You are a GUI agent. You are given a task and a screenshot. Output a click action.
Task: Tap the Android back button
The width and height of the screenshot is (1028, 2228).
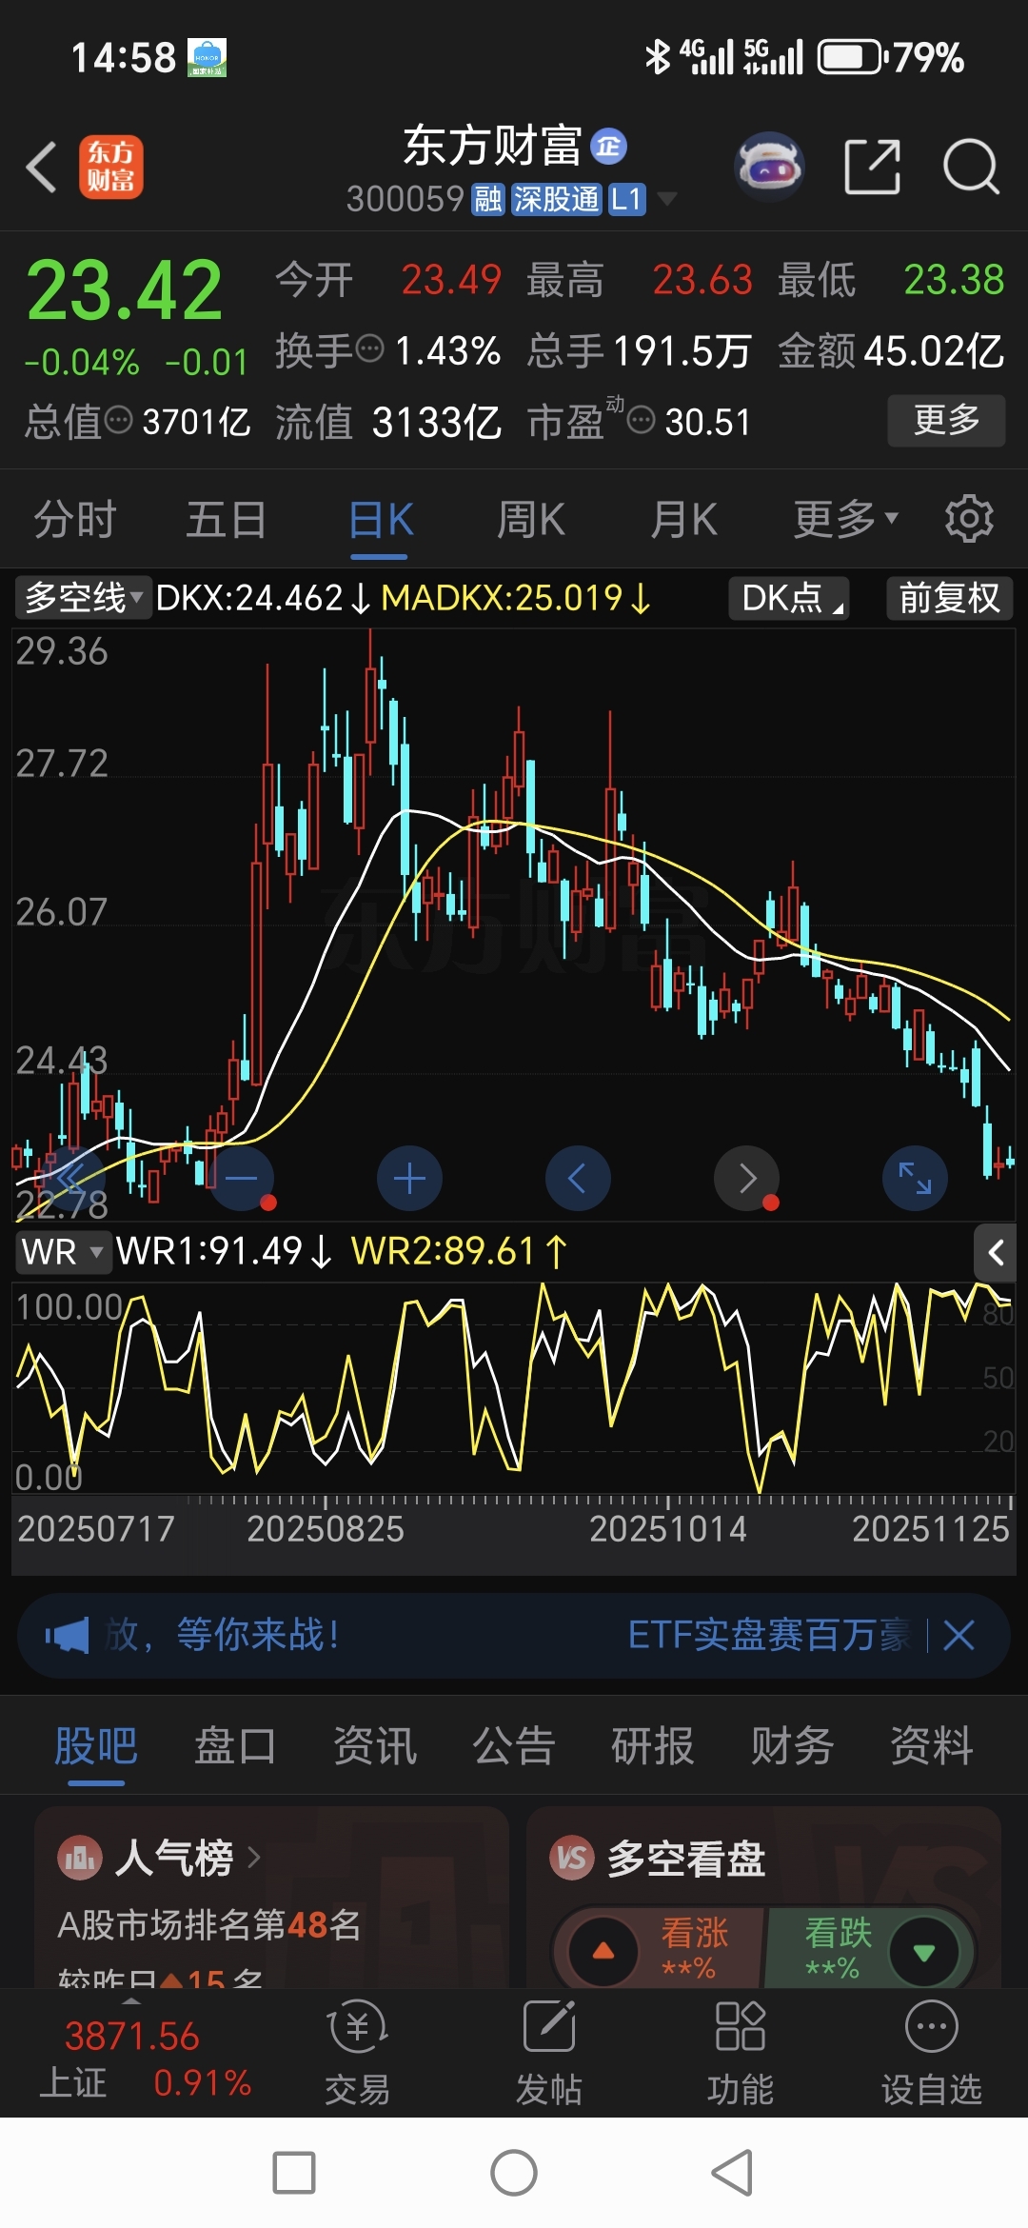click(733, 2173)
